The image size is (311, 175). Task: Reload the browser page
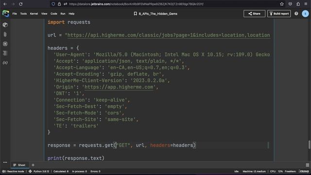[20, 4]
